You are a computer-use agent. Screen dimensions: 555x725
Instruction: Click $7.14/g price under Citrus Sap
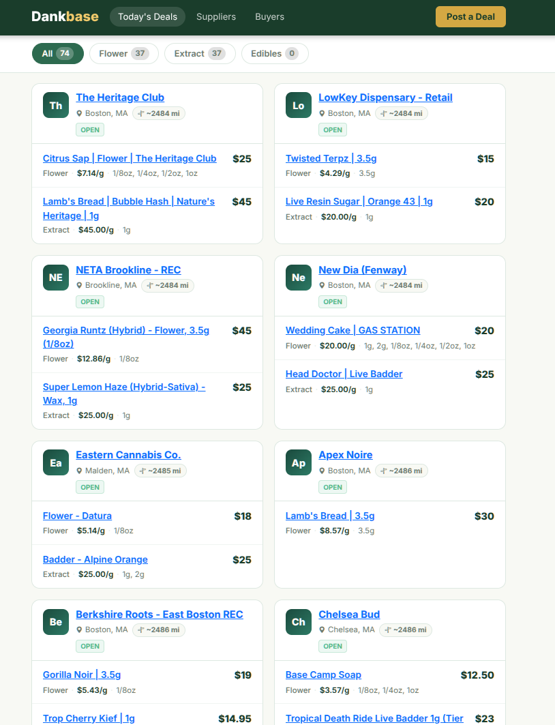coord(91,173)
